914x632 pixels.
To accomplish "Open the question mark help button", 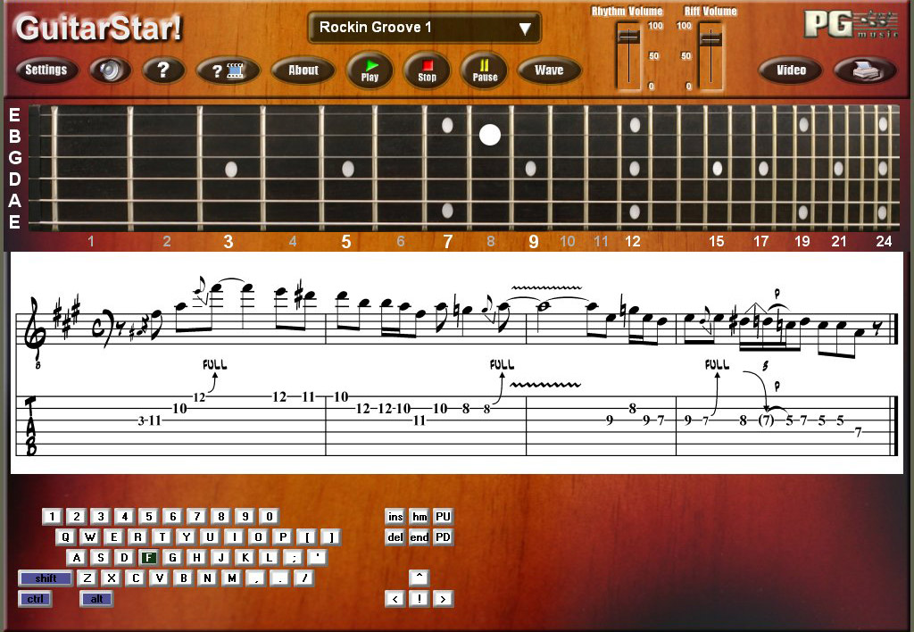I will pyautogui.click(x=164, y=70).
